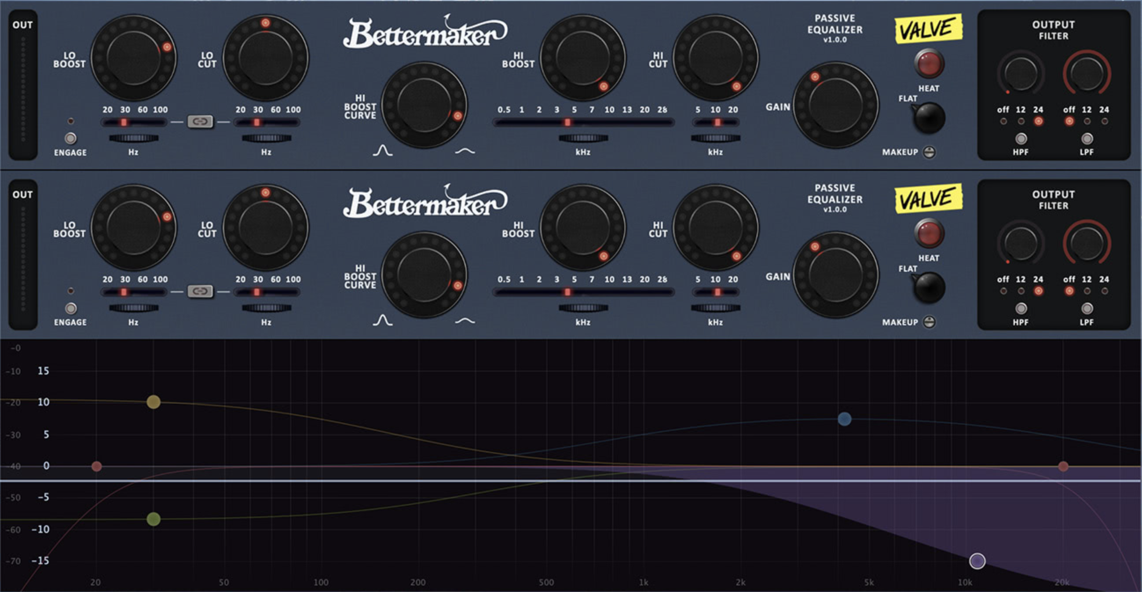Click the bottom unit HI BOOST knob

pos(582,228)
